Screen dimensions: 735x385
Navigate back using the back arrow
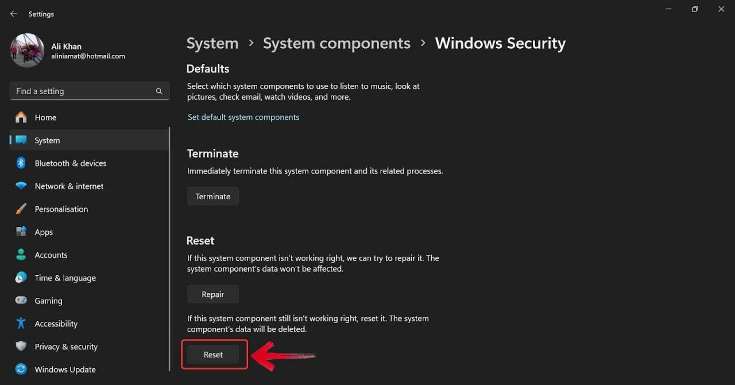(13, 13)
